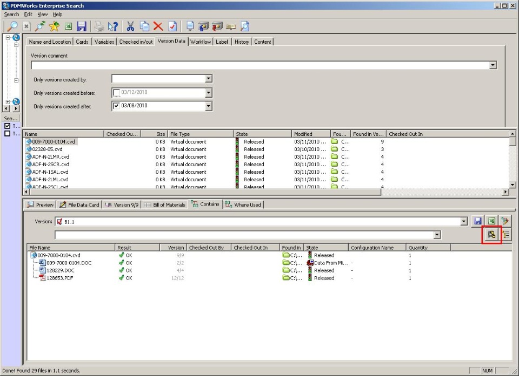
Task: Click the printer toolbar icon
Action: 98,26
